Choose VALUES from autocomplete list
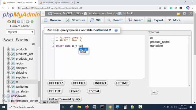 coord(84,50)
